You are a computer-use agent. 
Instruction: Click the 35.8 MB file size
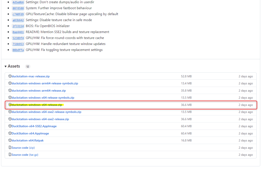[186, 91]
